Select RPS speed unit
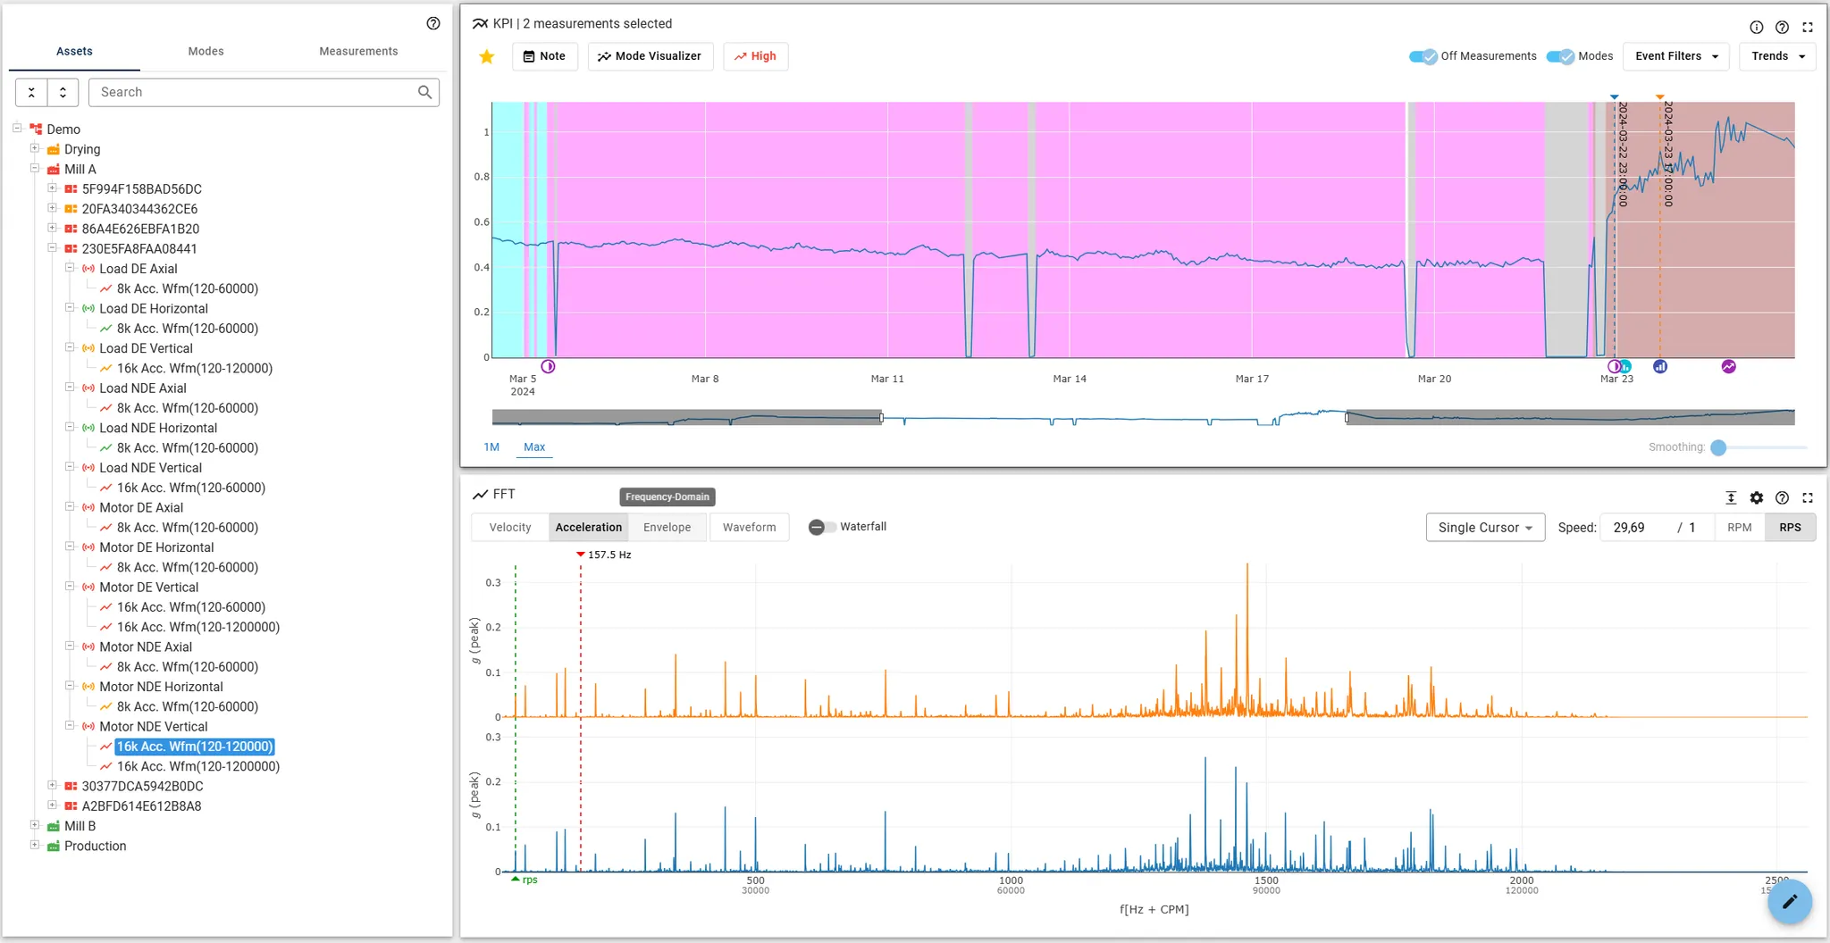This screenshot has height=943, width=1830. tap(1790, 528)
